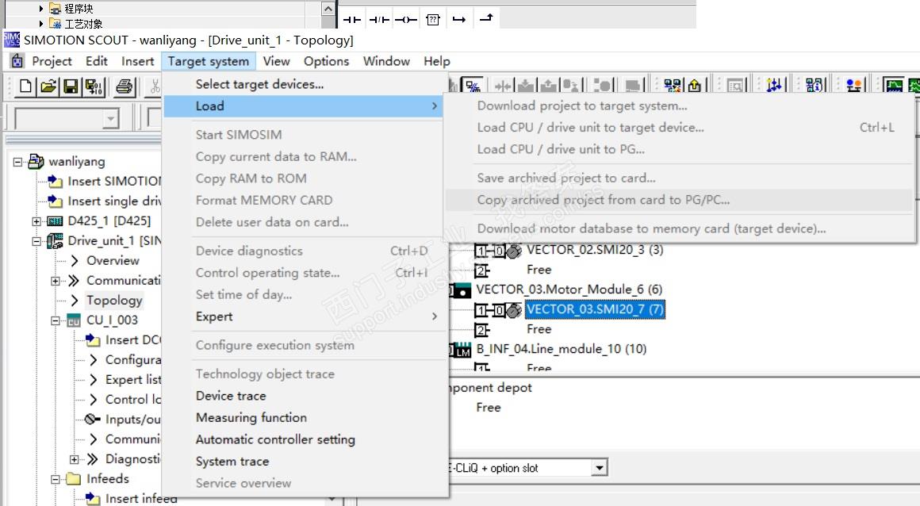Insert an output coil element

[406, 19]
